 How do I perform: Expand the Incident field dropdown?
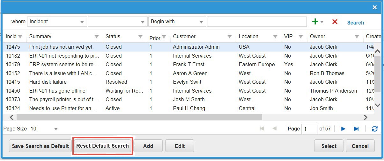click(82, 22)
